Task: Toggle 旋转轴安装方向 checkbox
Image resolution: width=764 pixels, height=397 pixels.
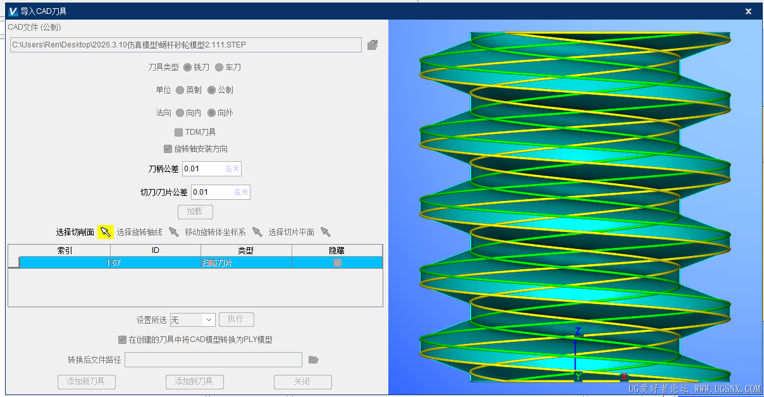Action: (x=168, y=149)
